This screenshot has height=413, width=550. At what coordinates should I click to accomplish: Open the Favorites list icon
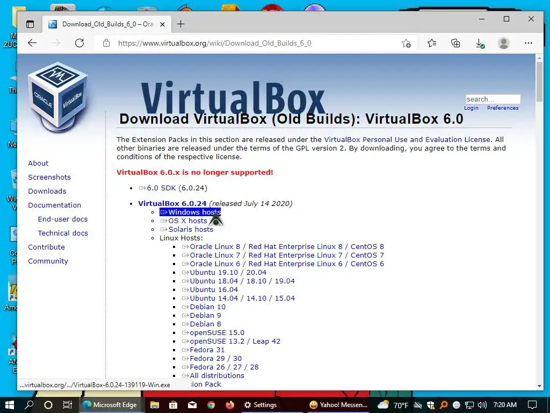pyautogui.click(x=432, y=43)
